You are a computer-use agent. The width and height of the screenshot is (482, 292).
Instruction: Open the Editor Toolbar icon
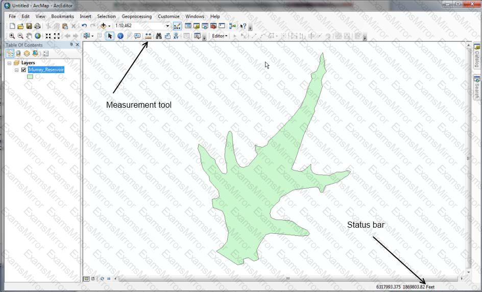pos(177,26)
